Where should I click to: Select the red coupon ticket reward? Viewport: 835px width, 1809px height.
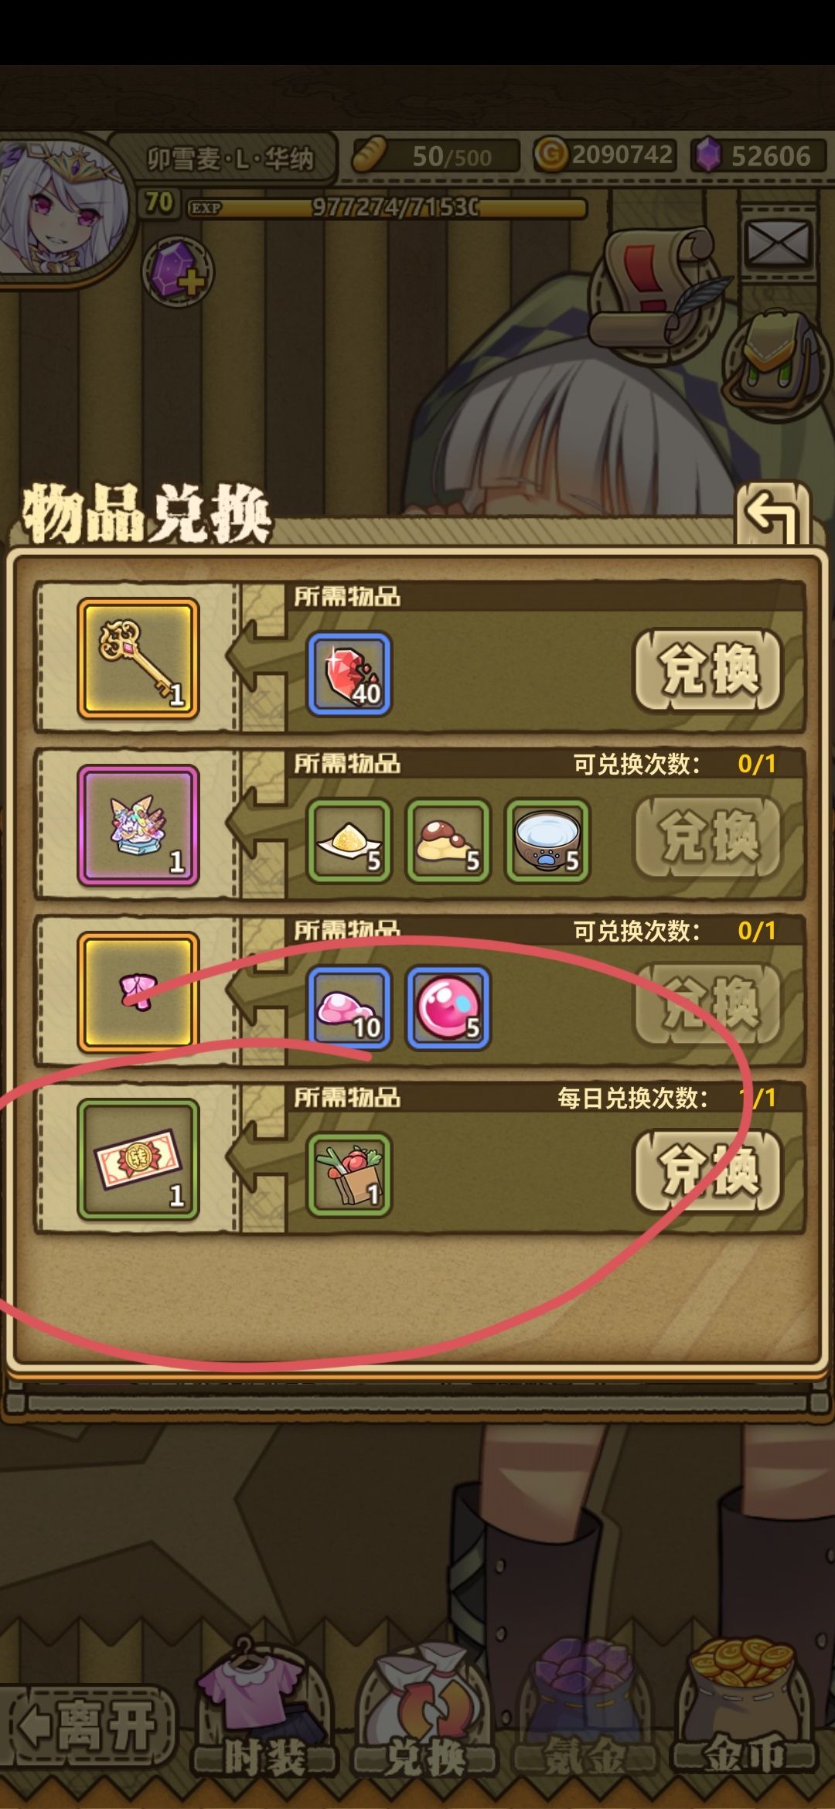pos(138,1160)
